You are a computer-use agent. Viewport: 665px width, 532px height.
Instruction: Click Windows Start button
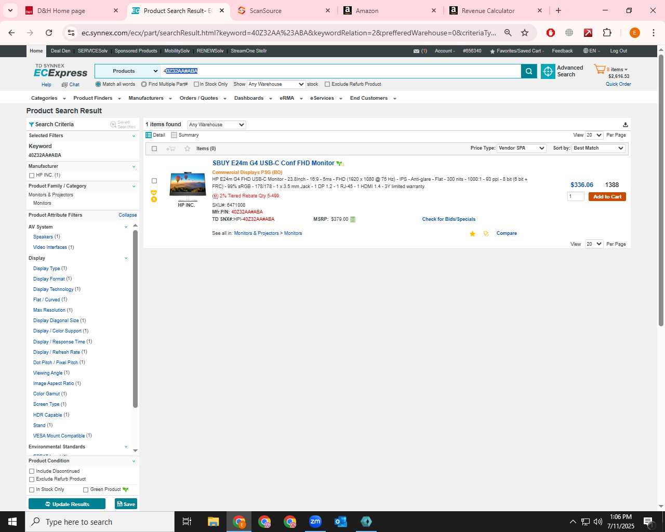click(12, 522)
